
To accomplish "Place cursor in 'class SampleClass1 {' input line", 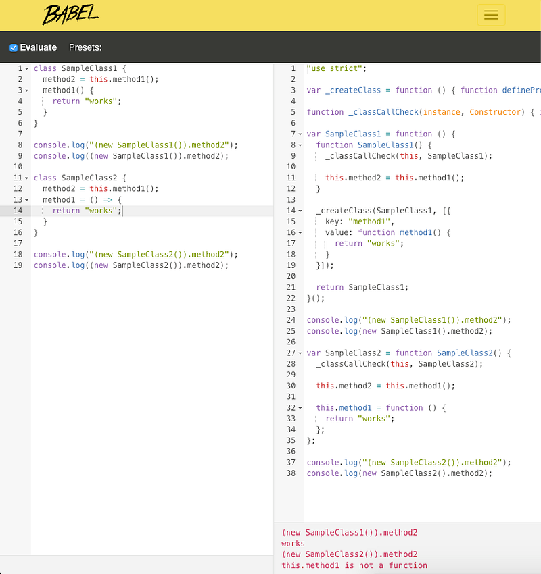I will click(x=80, y=68).
